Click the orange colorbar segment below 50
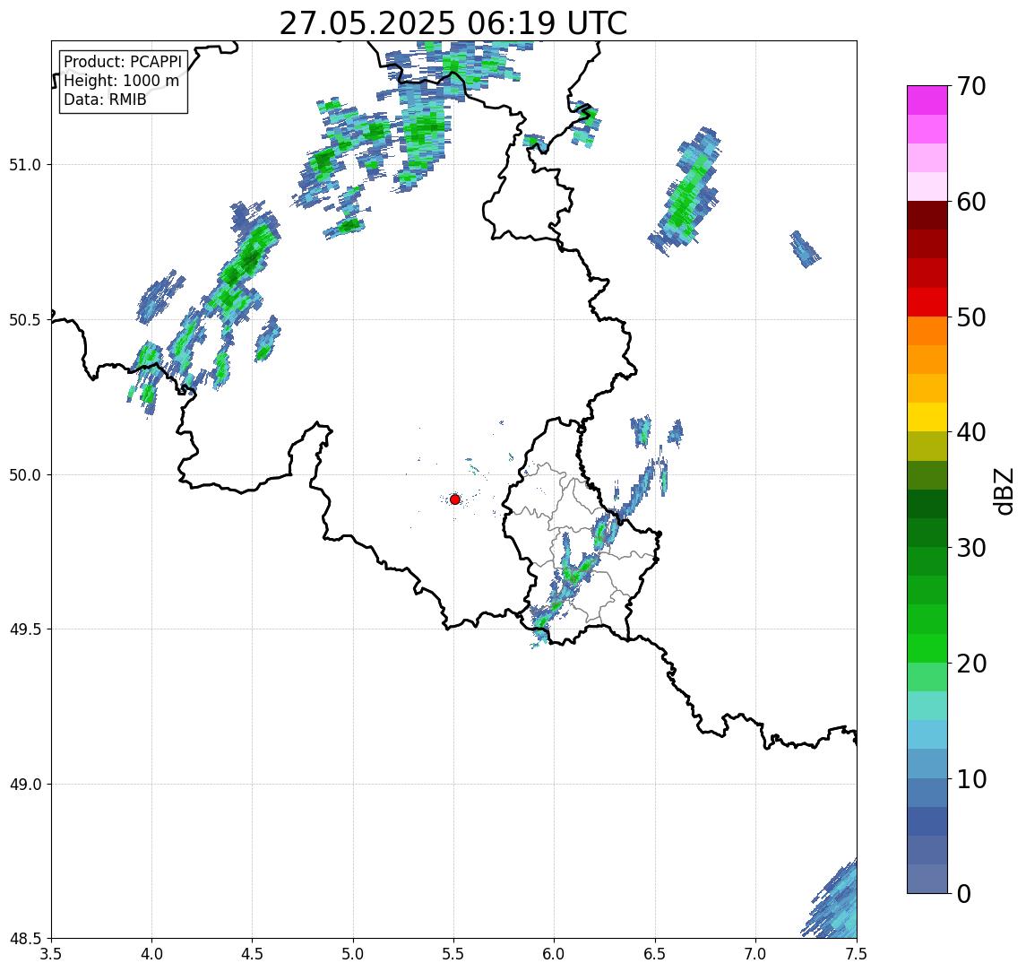1026x972 pixels. click(927, 331)
